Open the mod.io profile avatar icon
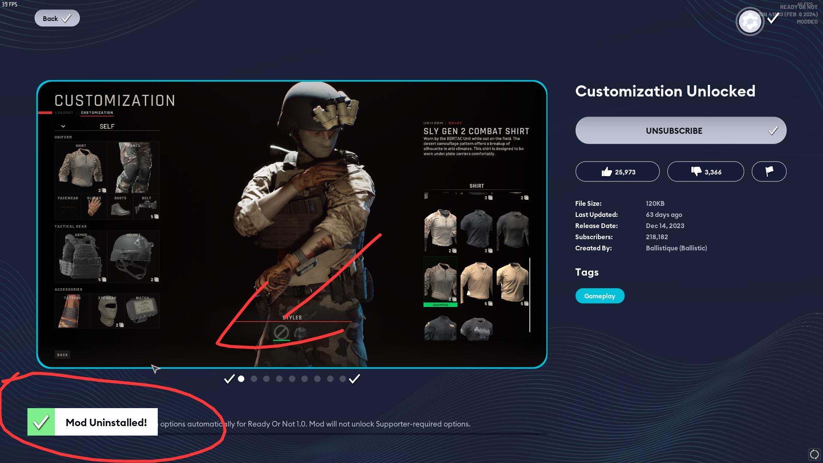This screenshot has height=463, width=823. point(750,21)
